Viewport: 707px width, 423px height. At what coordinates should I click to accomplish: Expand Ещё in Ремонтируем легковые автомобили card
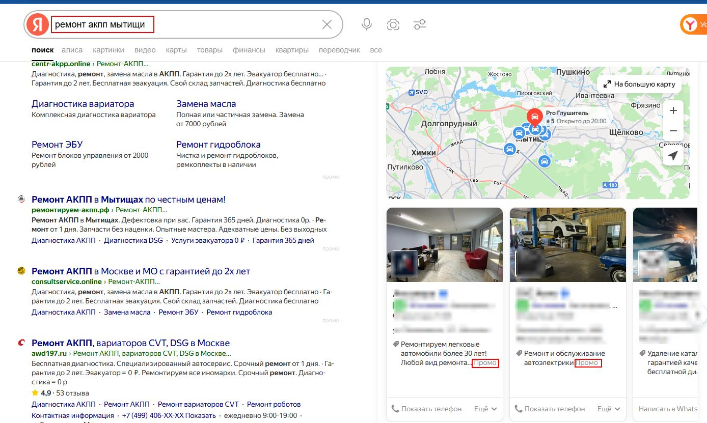[485, 409]
